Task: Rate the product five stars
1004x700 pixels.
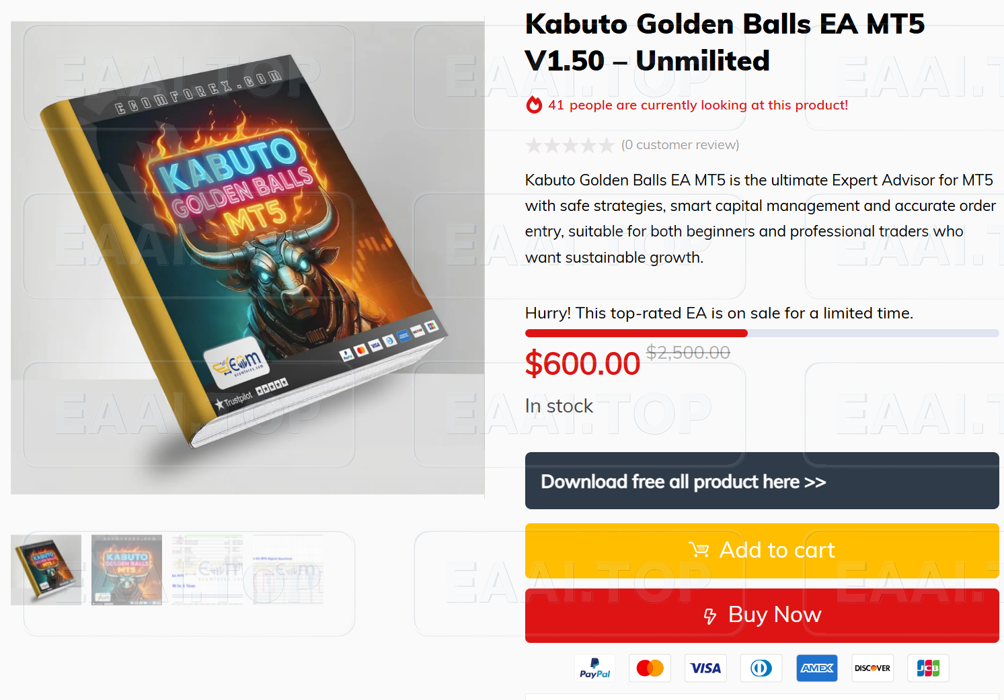Action: point(605,144)
